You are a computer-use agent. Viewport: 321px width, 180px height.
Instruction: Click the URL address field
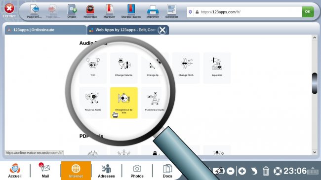click(248, 12)
